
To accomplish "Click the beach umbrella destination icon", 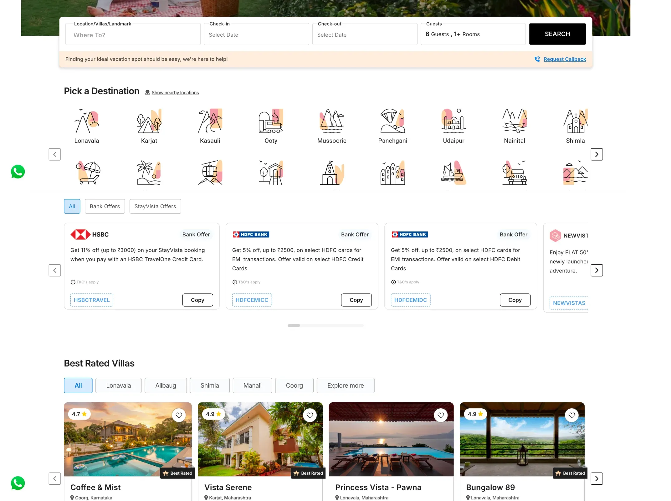I will coord(88,173).
